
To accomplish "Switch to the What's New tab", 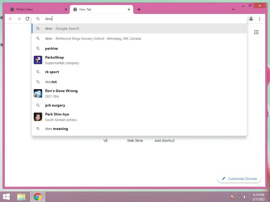I will [38, 9].
